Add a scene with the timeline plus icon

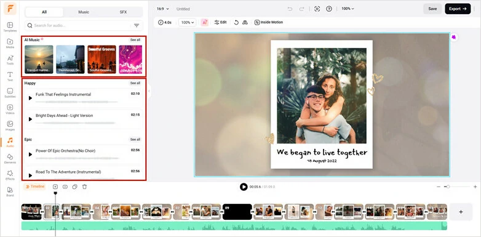tap(55, 187)
